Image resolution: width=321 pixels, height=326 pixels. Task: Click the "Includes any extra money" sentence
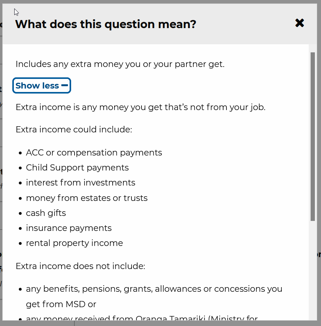(120, 64)
